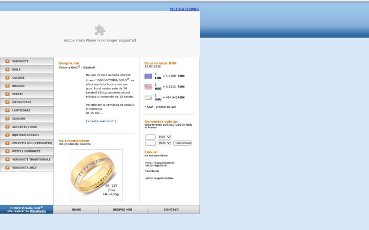Click the DESPRE NOI footer button
Image resolution: width=369 pixels, height=230 pixels.
[122, 210]
